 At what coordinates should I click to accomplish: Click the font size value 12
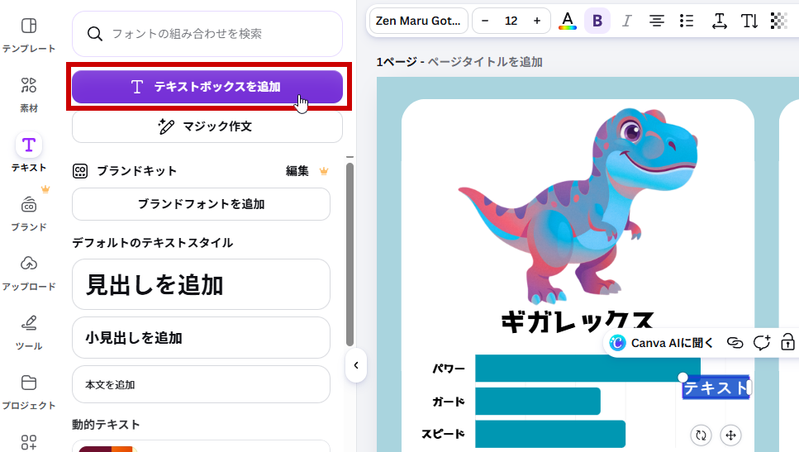click(511, 21)
